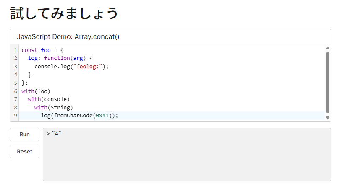345x194 pixels.
Task: Click the editor scrollbar down arrow
Action: tap(327, 118)
